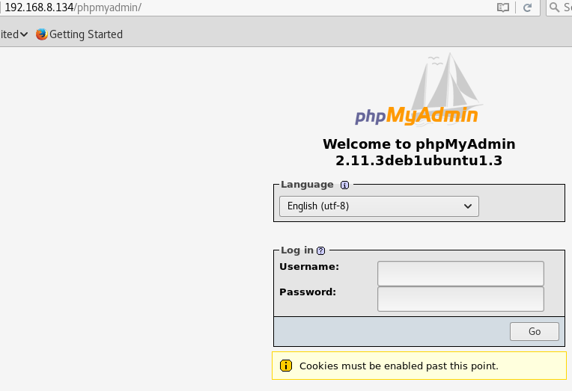Screen dimensions: 572x391
Task: Click the Password: label
Action: pyautogui.click(x=308, y=292)
